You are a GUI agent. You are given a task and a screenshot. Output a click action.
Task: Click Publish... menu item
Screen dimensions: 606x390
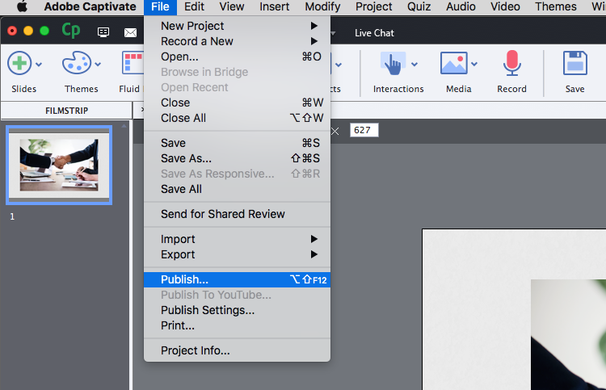(x=237, y=279)
